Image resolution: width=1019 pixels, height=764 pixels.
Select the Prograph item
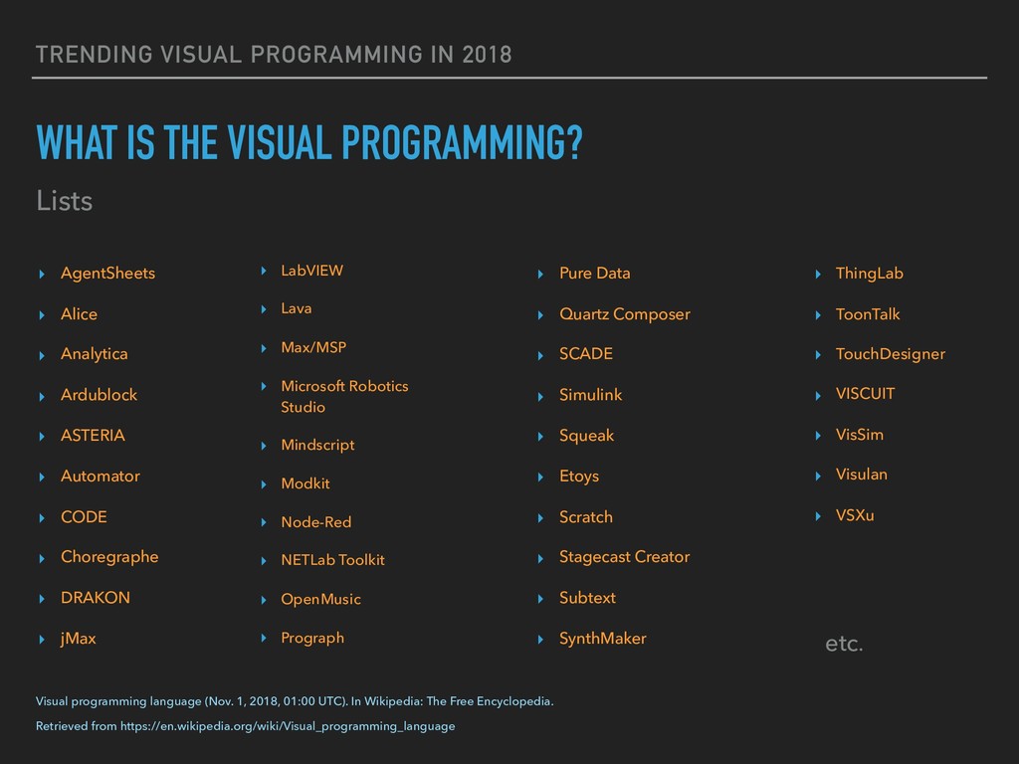pyautogui.click(x=312, y=638)
